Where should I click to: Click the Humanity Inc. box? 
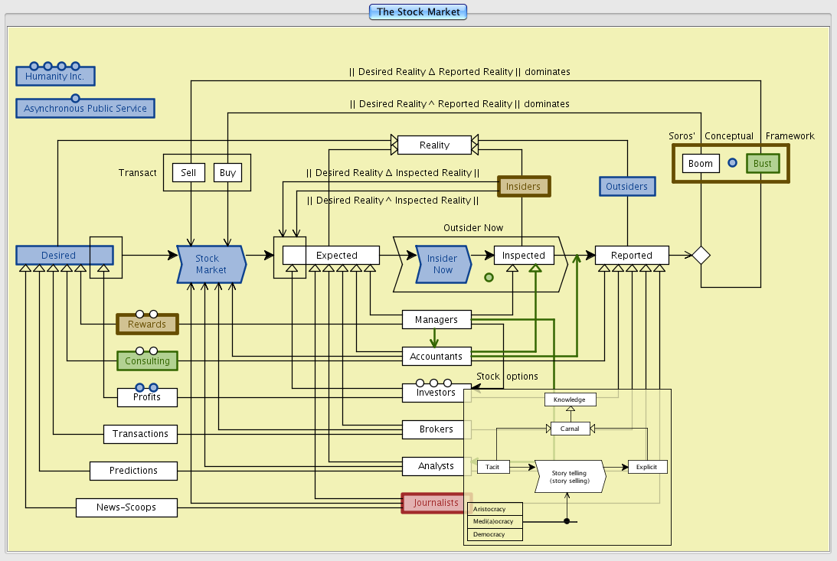pyautogui.click(x=55, y=77)
